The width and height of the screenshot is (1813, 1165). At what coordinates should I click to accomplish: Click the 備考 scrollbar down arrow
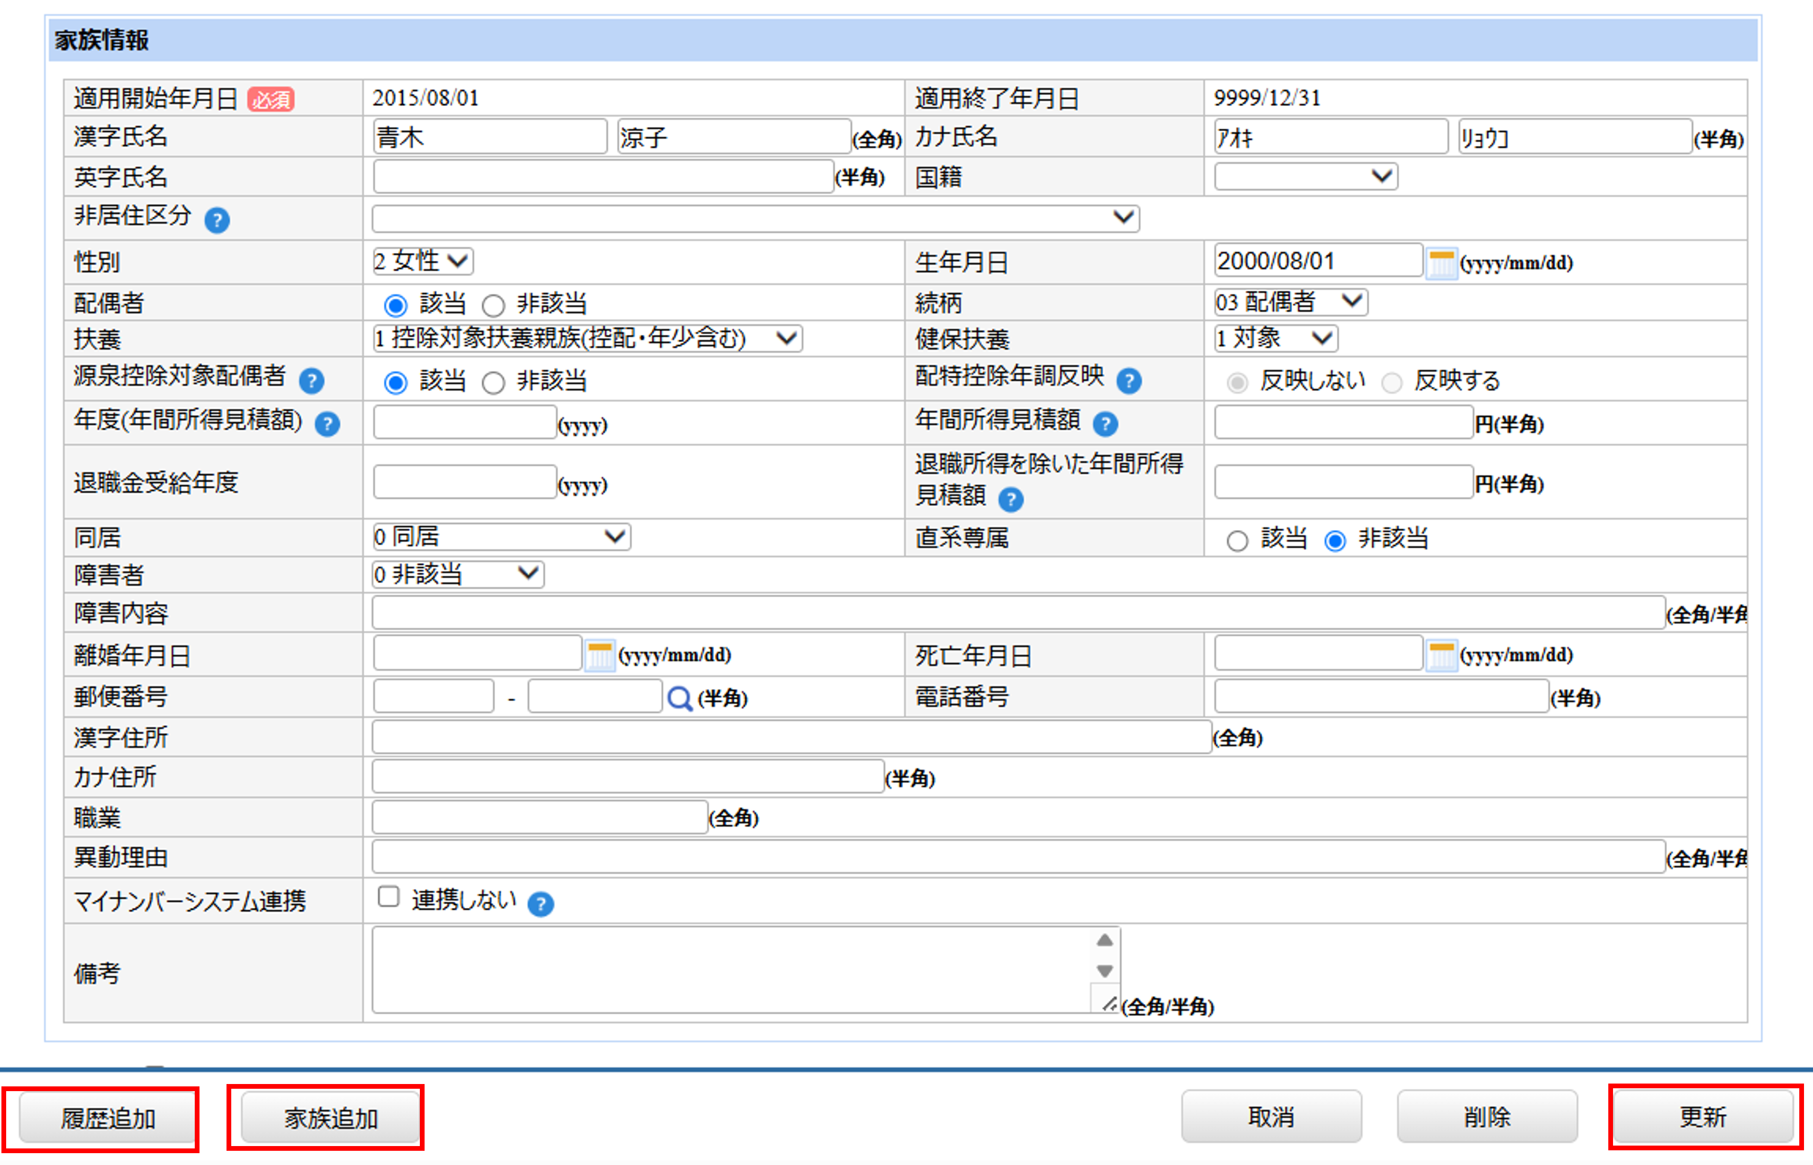click(1105, 971)
